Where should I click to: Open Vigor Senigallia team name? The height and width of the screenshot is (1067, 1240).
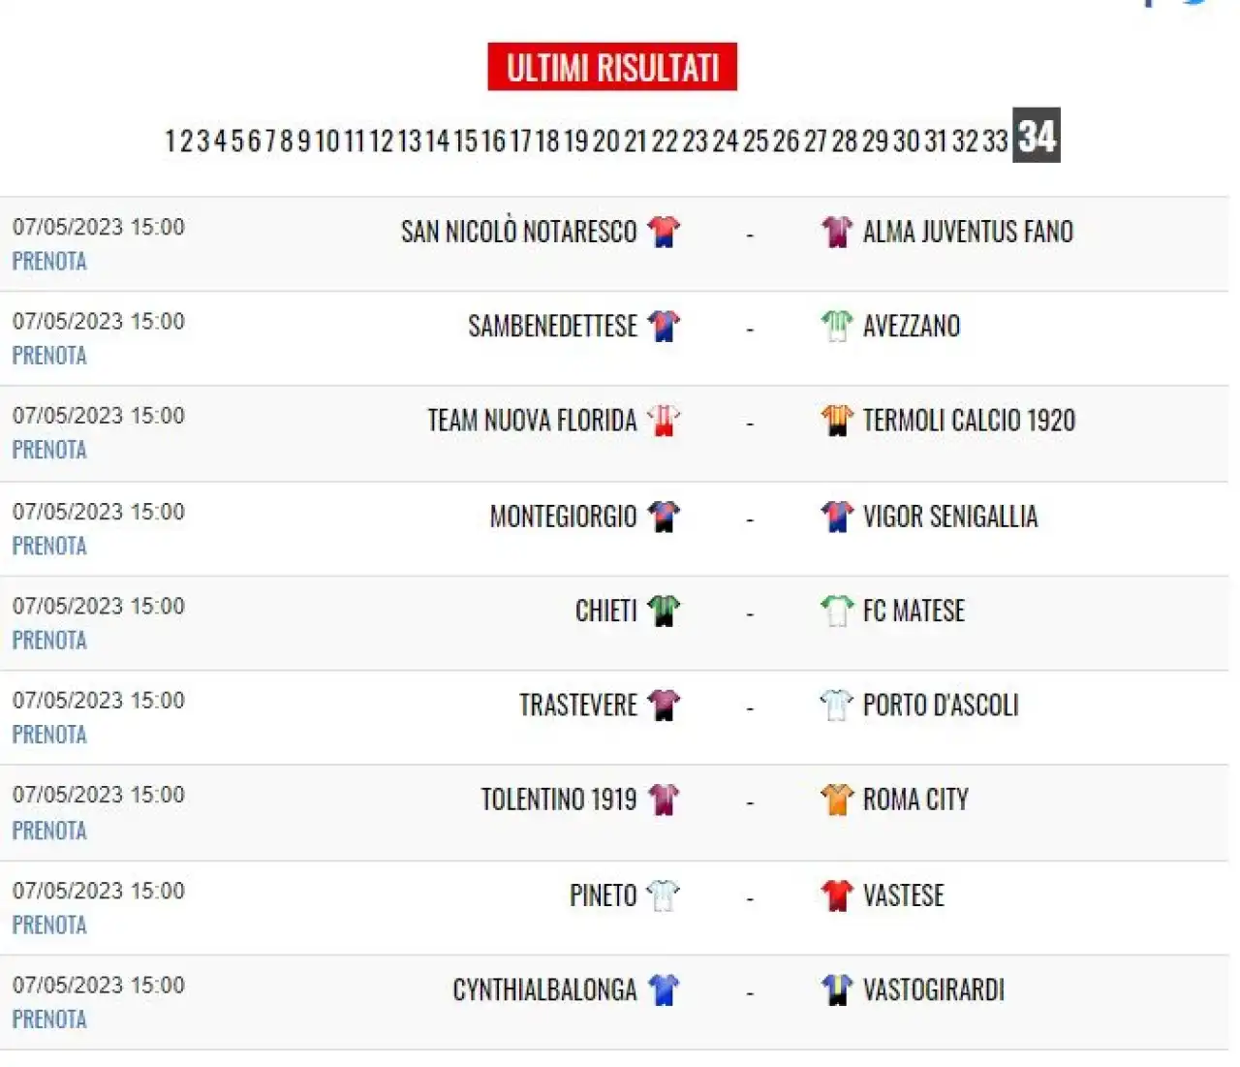point(950,517)
